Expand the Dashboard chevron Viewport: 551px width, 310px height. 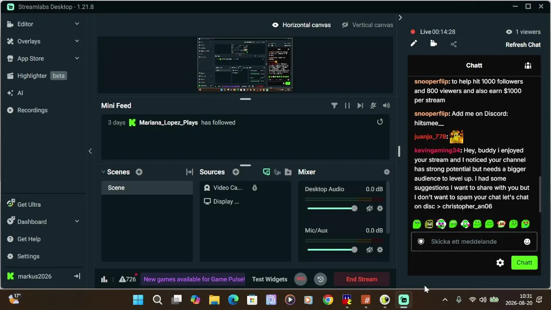[x=77, y=222]
